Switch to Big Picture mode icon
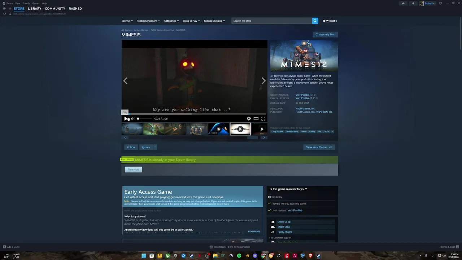 (440, 3)
